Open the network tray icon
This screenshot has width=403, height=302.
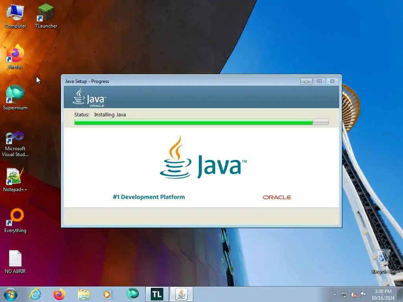[x=344, y=295]
